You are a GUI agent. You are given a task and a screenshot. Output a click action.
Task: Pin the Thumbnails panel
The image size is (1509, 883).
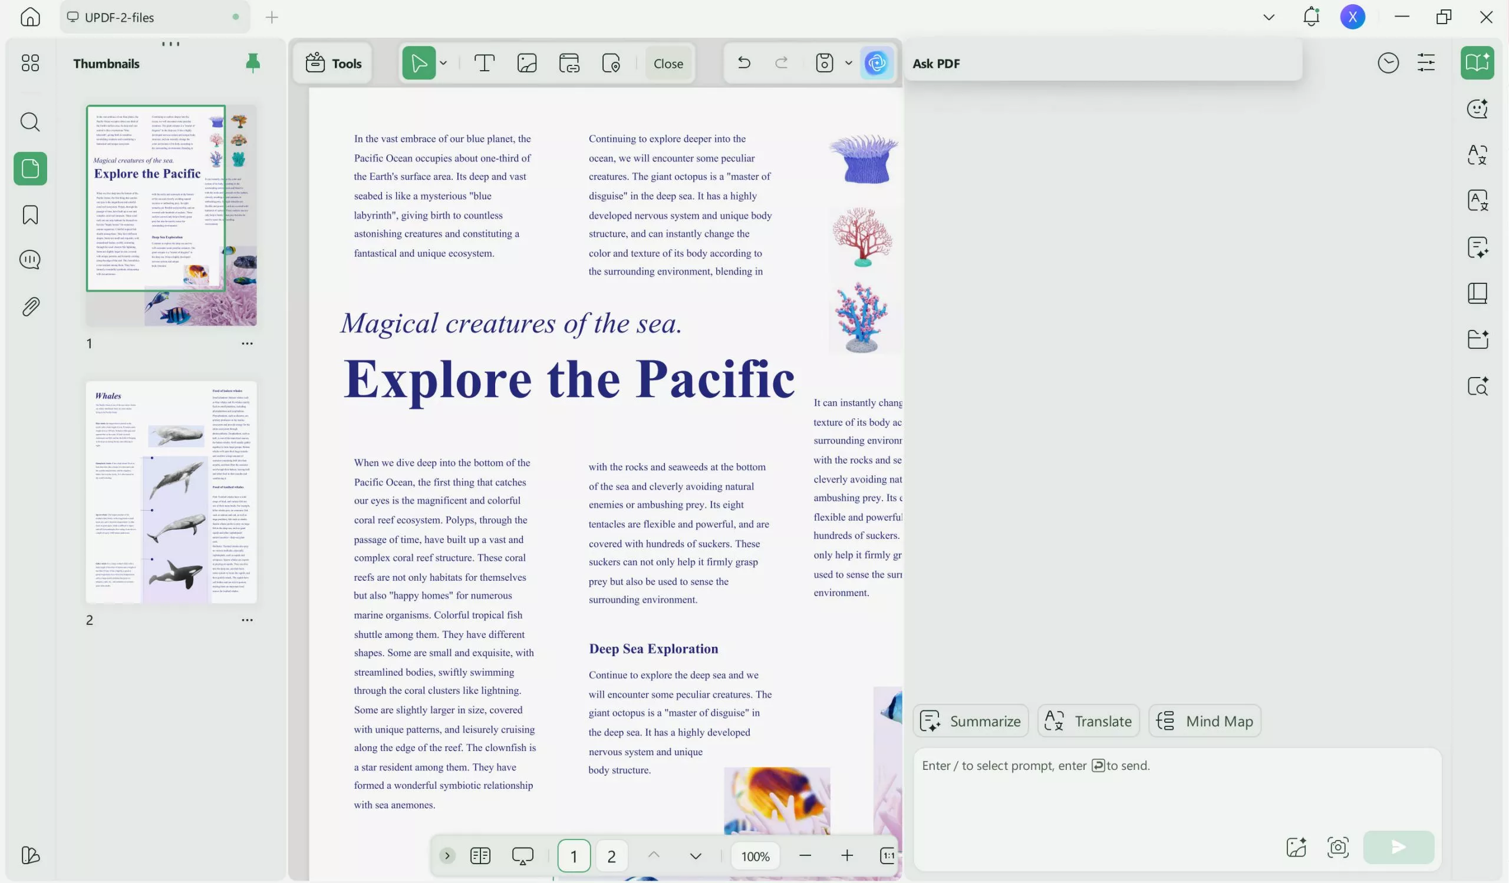click(253, 62)
